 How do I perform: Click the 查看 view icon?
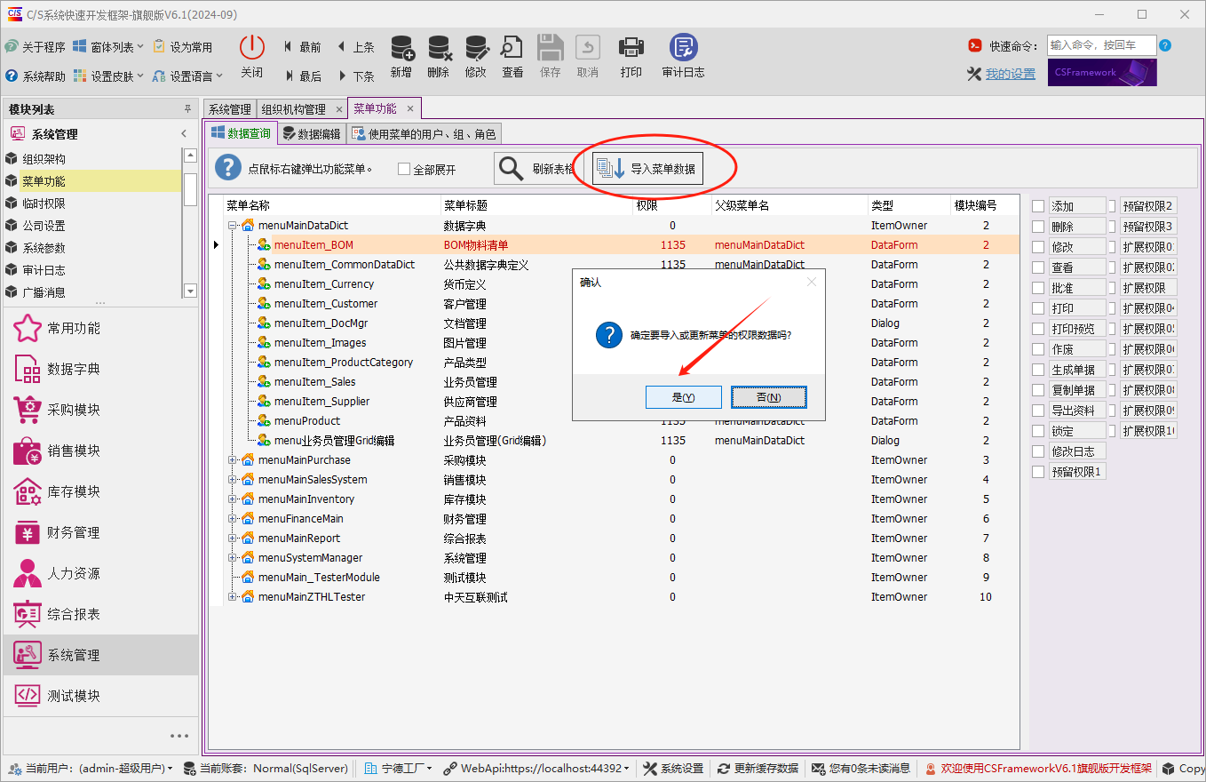[512, 48]
